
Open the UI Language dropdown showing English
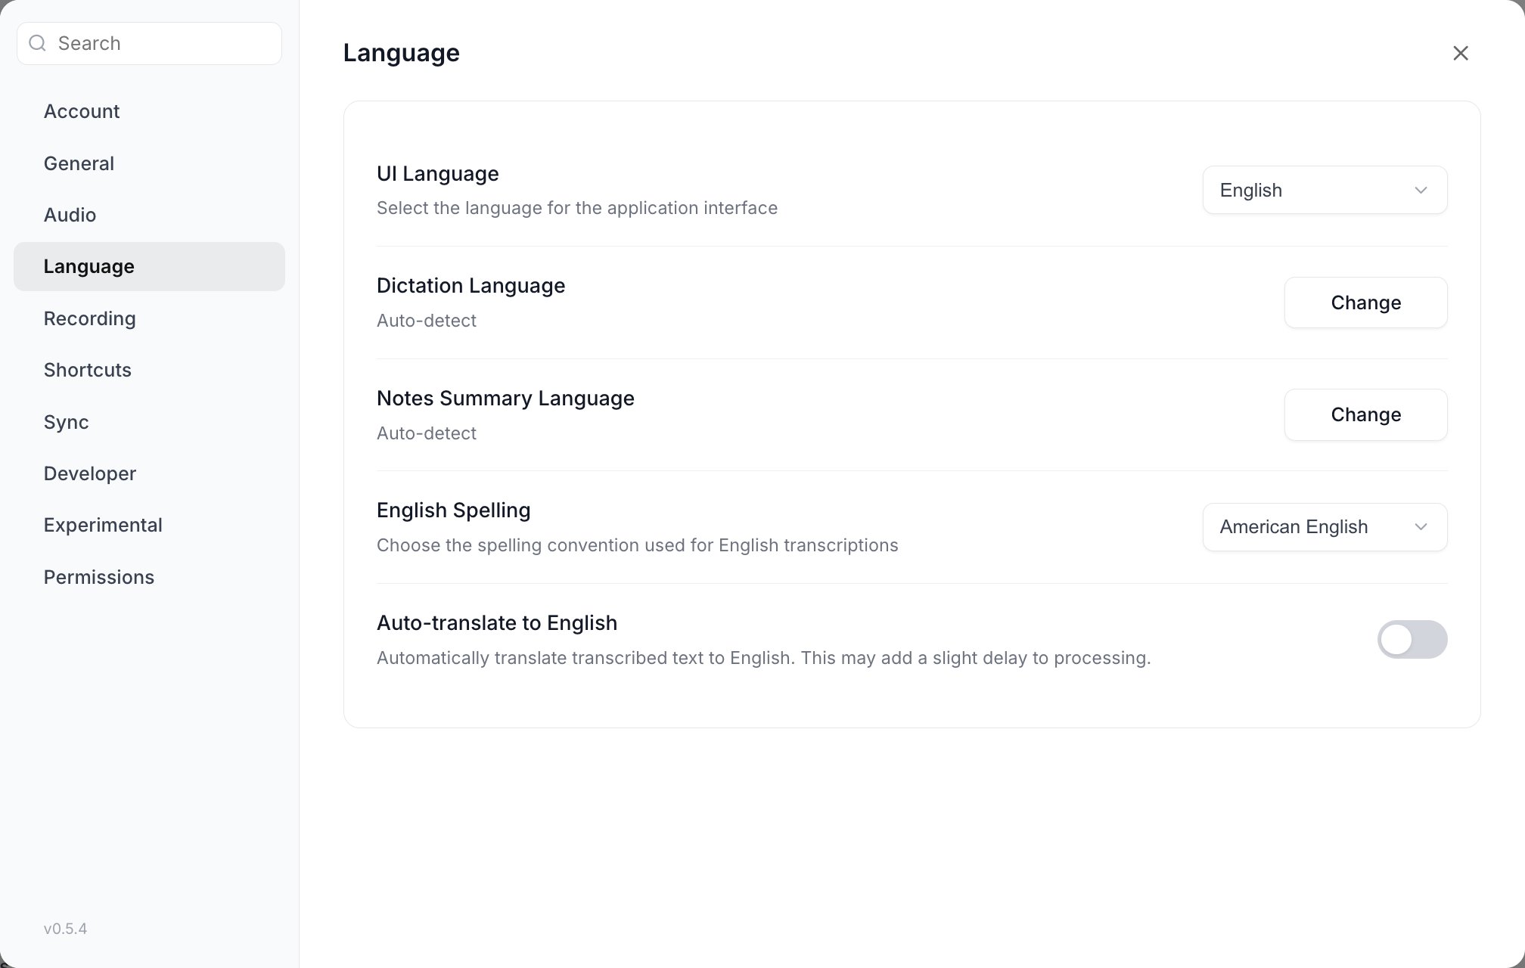(x=1325, y=190)
